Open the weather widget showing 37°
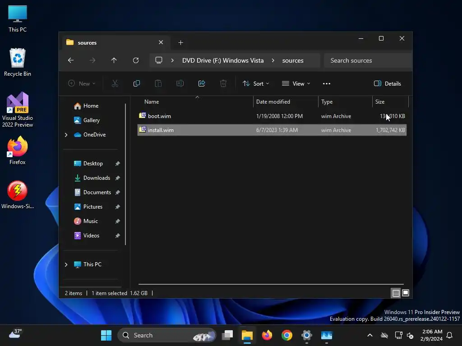 15,334
